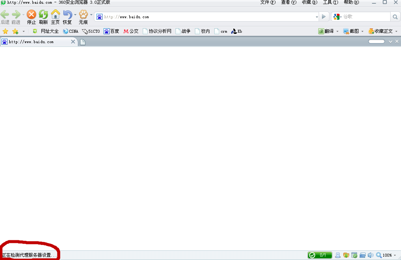Expand the 恢复 button dropdown arrow

75,15
